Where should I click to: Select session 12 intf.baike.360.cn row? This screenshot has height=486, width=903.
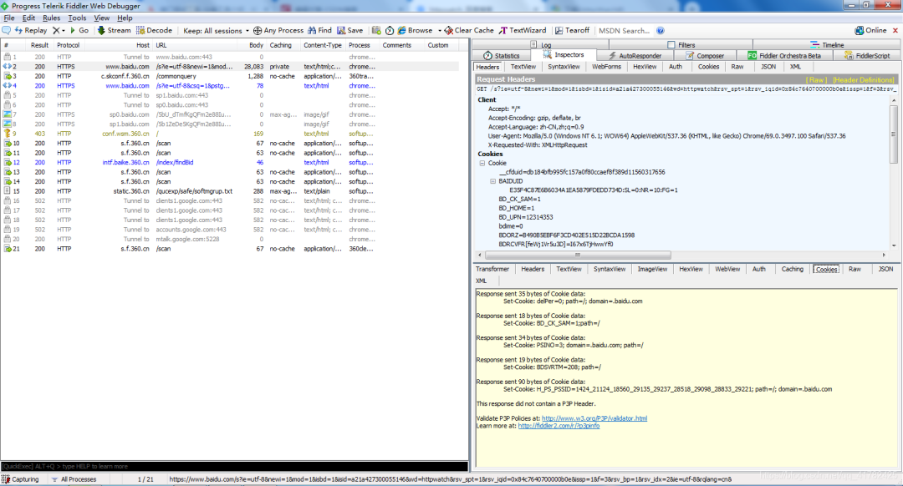click(x=231, y=162)
